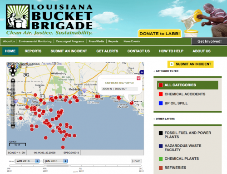Close the Saw Dead Sea Turtle popup
The width and height of the screenshot is (227, 174).
pyautogui.click(x=138, y=78)
